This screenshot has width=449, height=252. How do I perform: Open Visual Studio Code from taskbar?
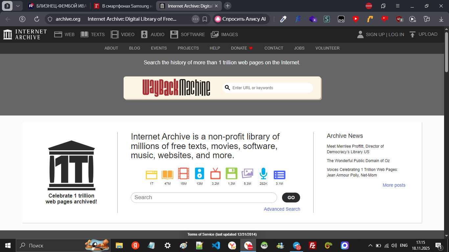point(216,245)
